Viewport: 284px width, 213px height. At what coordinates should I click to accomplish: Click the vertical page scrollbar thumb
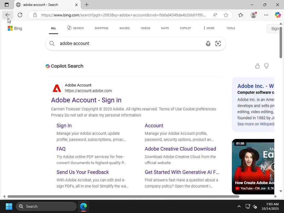pyautogui.click(x=281, y=42)
